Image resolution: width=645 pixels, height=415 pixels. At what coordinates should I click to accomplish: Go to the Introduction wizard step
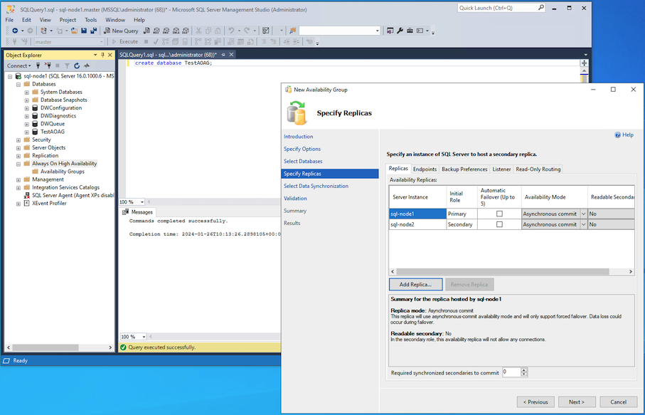298,137
